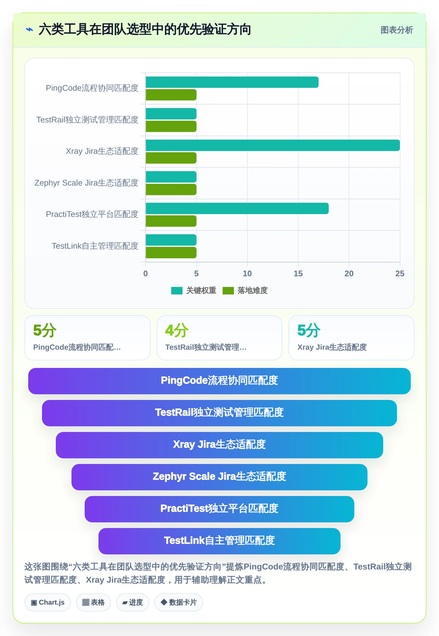Select the TestRail独立测试管理匹配度 funnel bar

[219, 413]
